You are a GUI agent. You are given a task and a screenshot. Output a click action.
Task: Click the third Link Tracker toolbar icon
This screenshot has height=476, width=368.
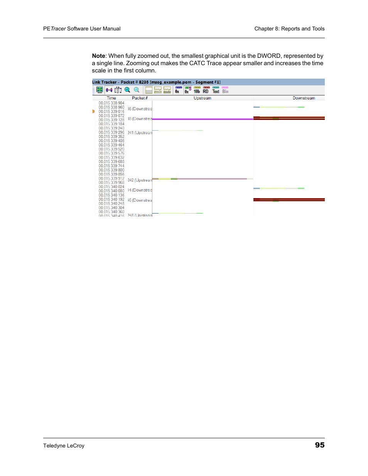(x=118, y=90)
